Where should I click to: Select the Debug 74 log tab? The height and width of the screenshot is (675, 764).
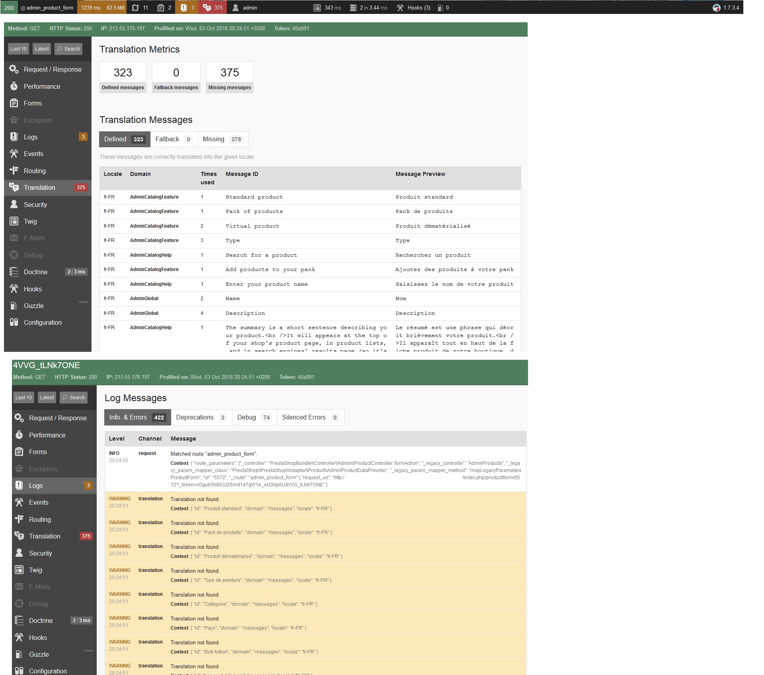pyautogui.click(x=254, y=417)
